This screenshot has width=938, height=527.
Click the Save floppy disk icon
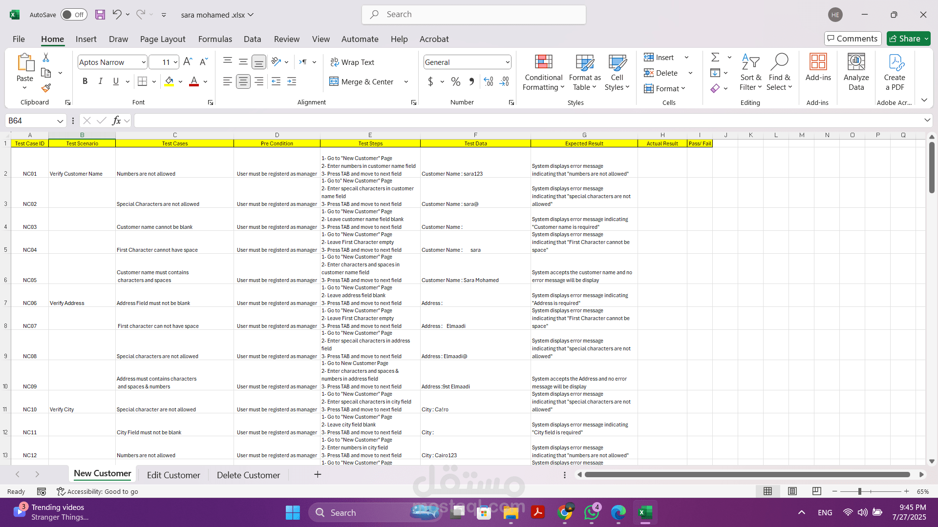(100, 15)
